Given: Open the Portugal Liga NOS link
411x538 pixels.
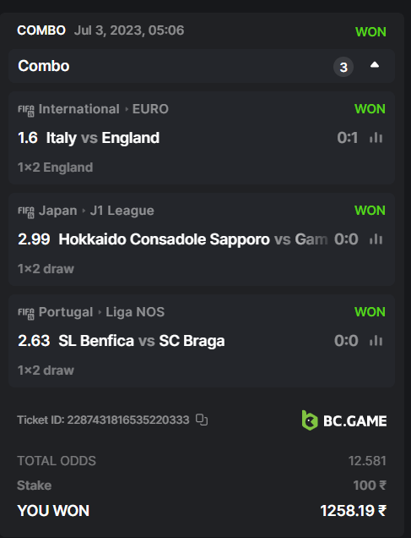Looking at the screenshot, I should pos(101,312).
